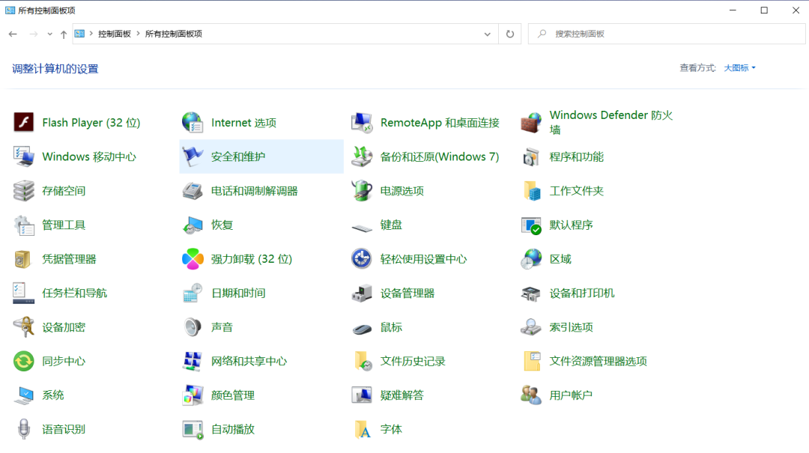Viewport: 809px width, 453px height.
Task: Click the refresh button in the address bar
Action: point(509,34)
